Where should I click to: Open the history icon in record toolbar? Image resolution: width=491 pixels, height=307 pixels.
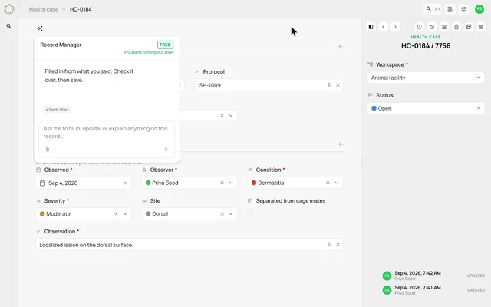point(432,27)
